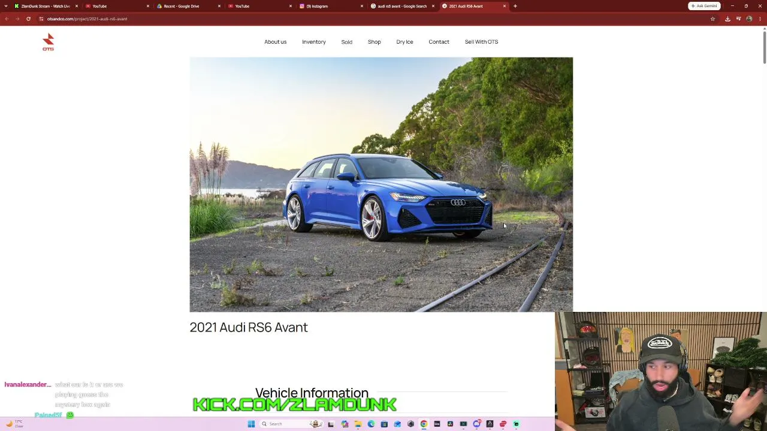Open the Copilot taskbar icon
The width and height of the screenshot is (767, 431).
point(345,424)
